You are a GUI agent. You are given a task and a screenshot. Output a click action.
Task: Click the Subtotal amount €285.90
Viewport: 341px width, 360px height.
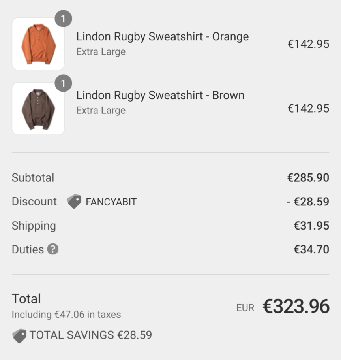click(x=308, y=178)
